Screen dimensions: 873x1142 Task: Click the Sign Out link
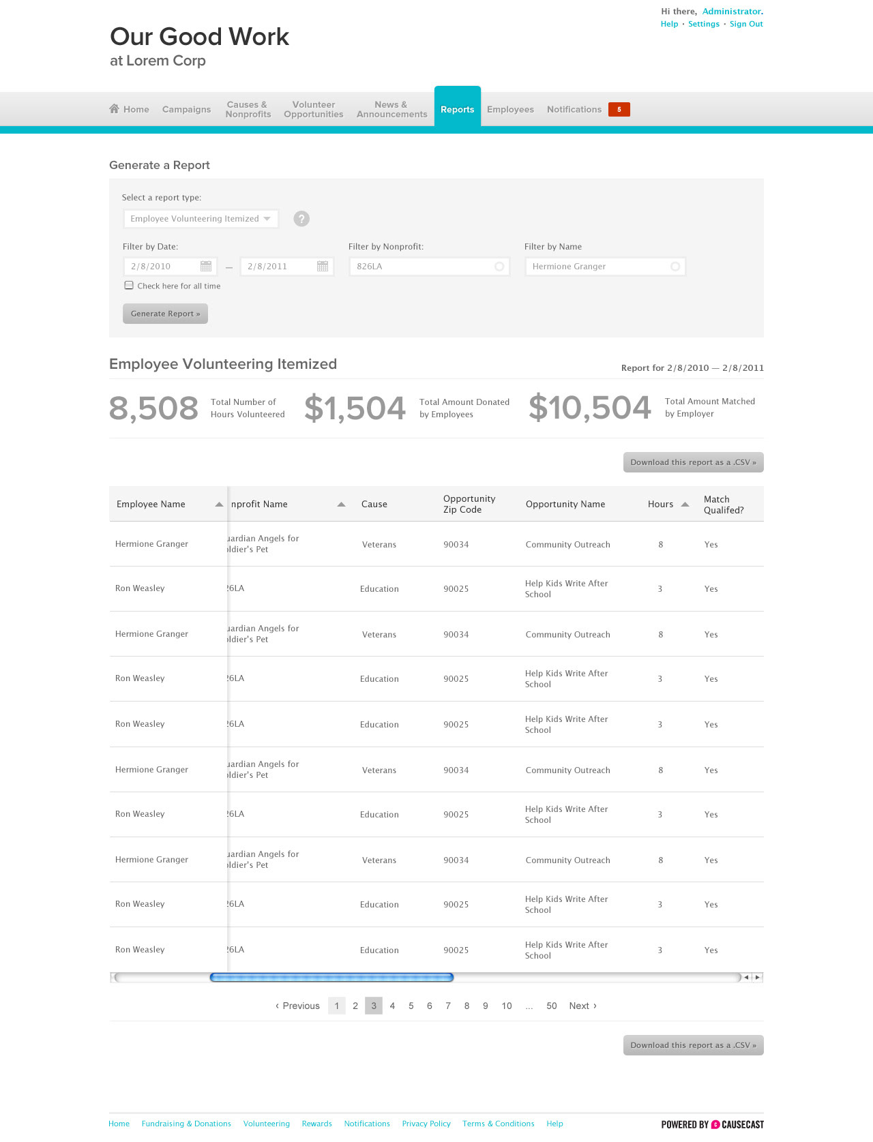(746, 24)
